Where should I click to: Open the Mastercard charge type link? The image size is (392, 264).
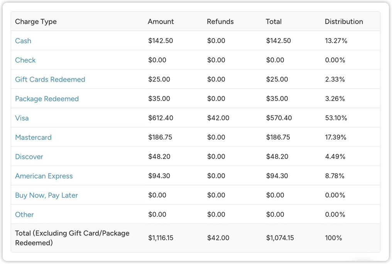(33, 137)
